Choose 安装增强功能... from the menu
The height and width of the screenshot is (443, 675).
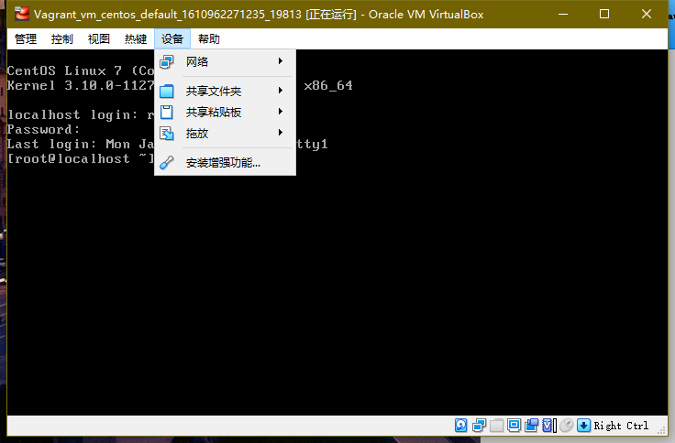tap(223, 163)
